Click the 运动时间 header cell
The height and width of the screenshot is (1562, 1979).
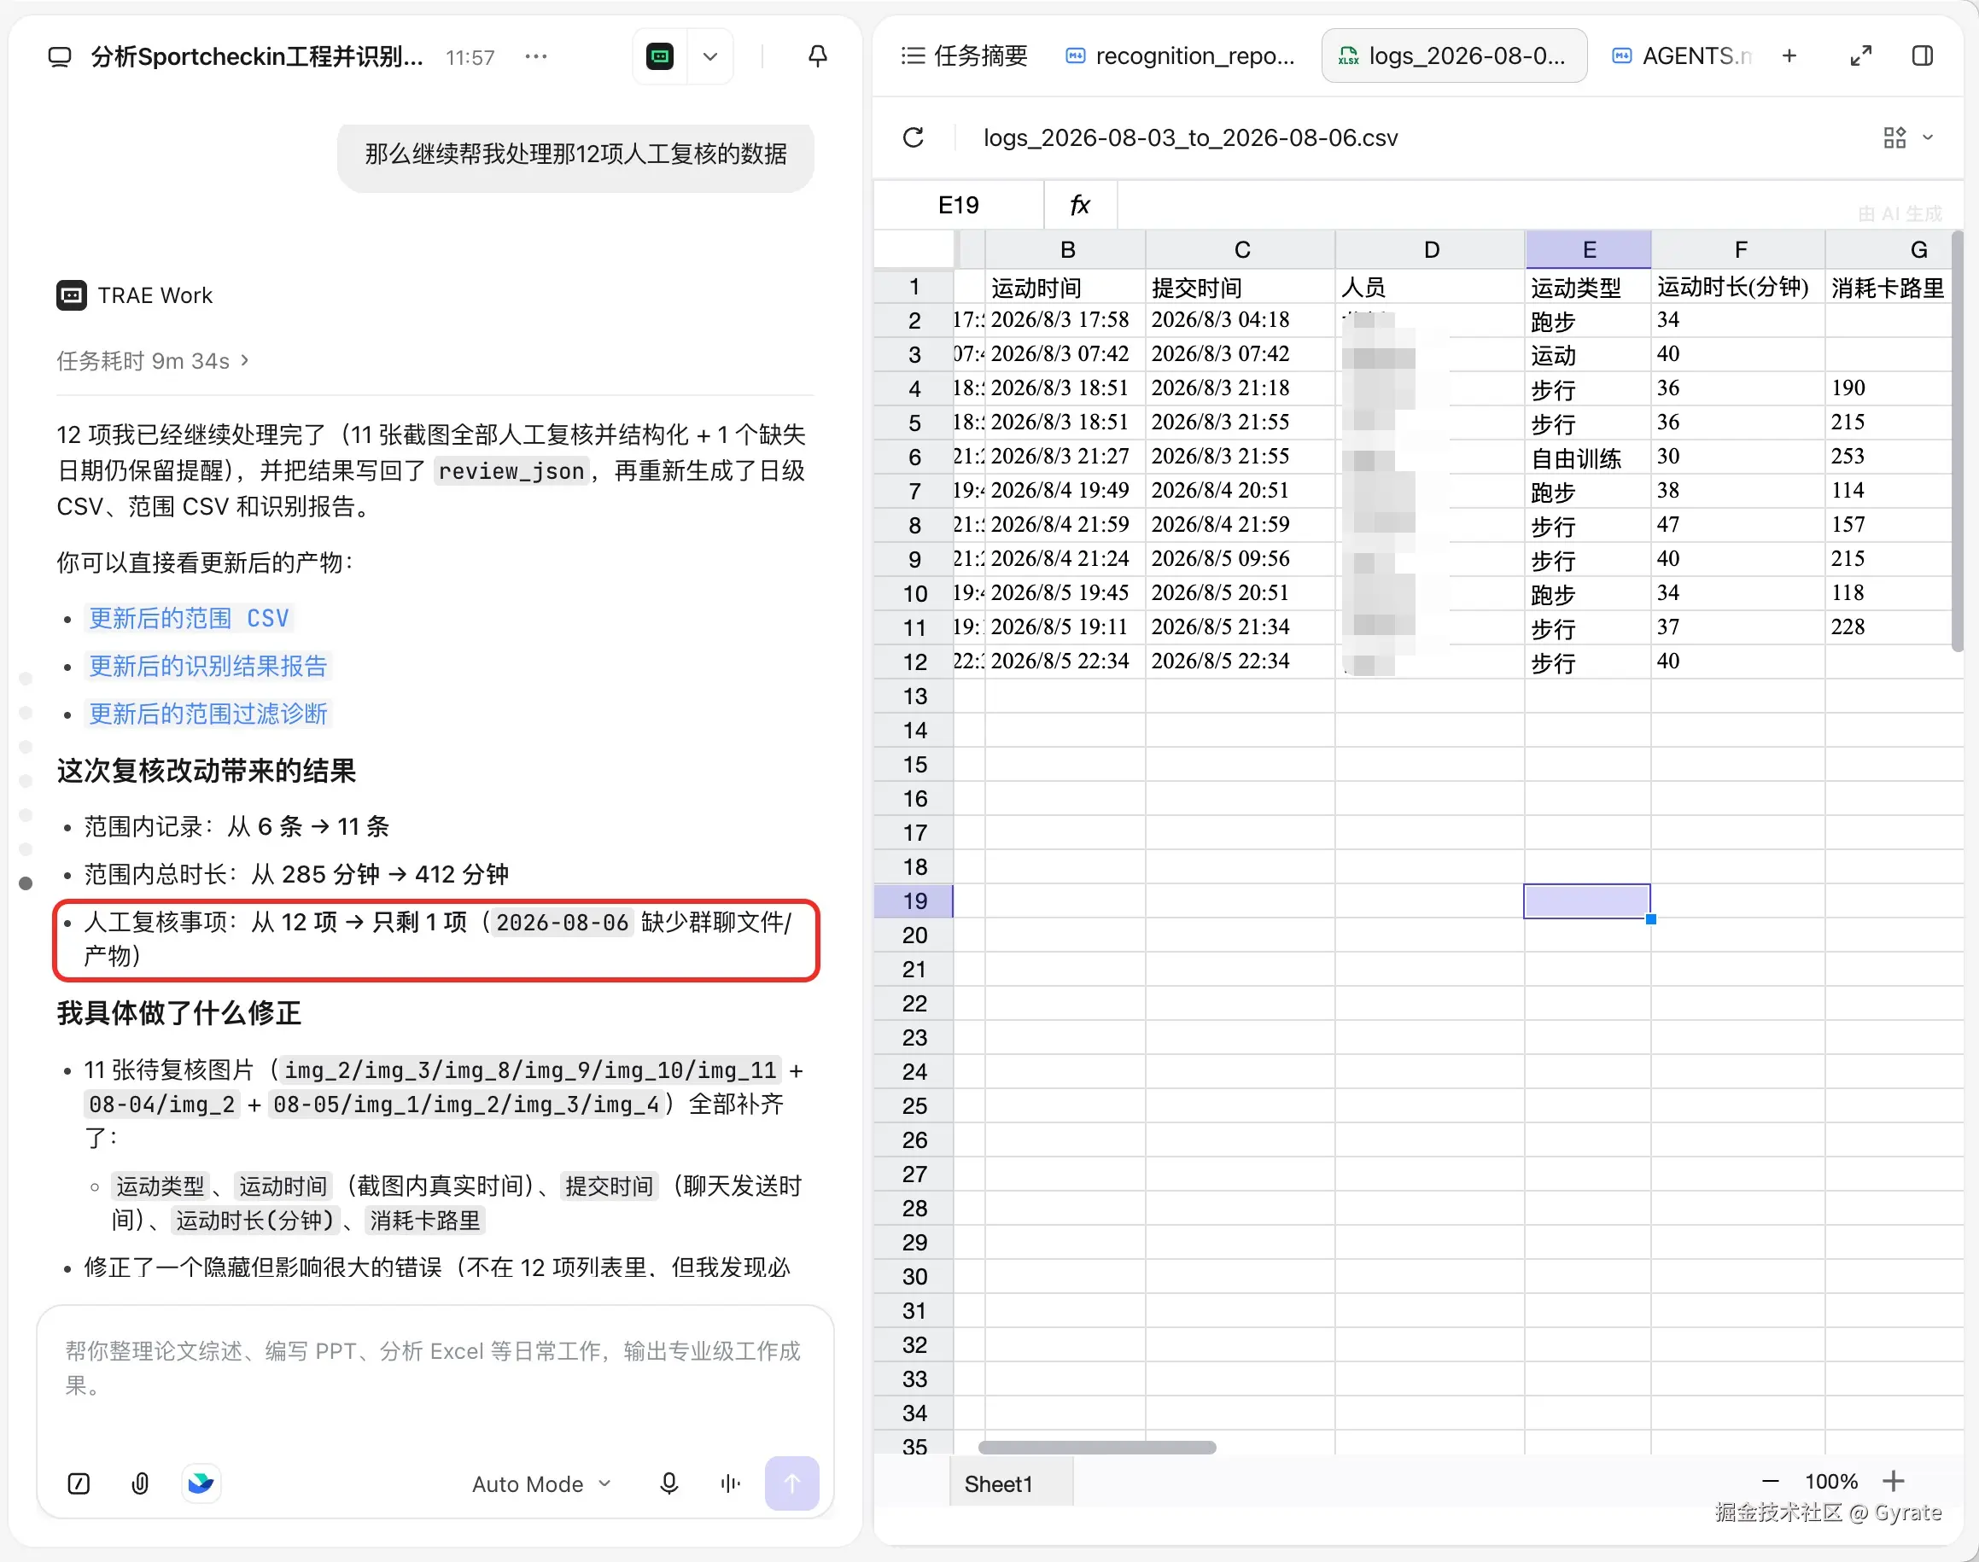(x=1065, y=287)
